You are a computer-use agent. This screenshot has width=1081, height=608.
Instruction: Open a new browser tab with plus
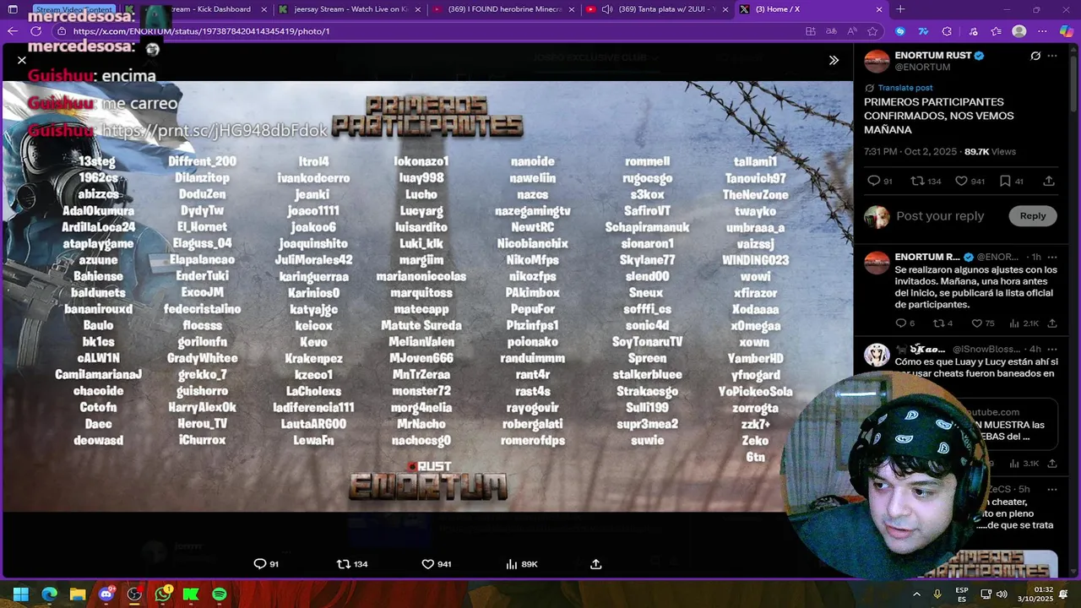point(900,9)
